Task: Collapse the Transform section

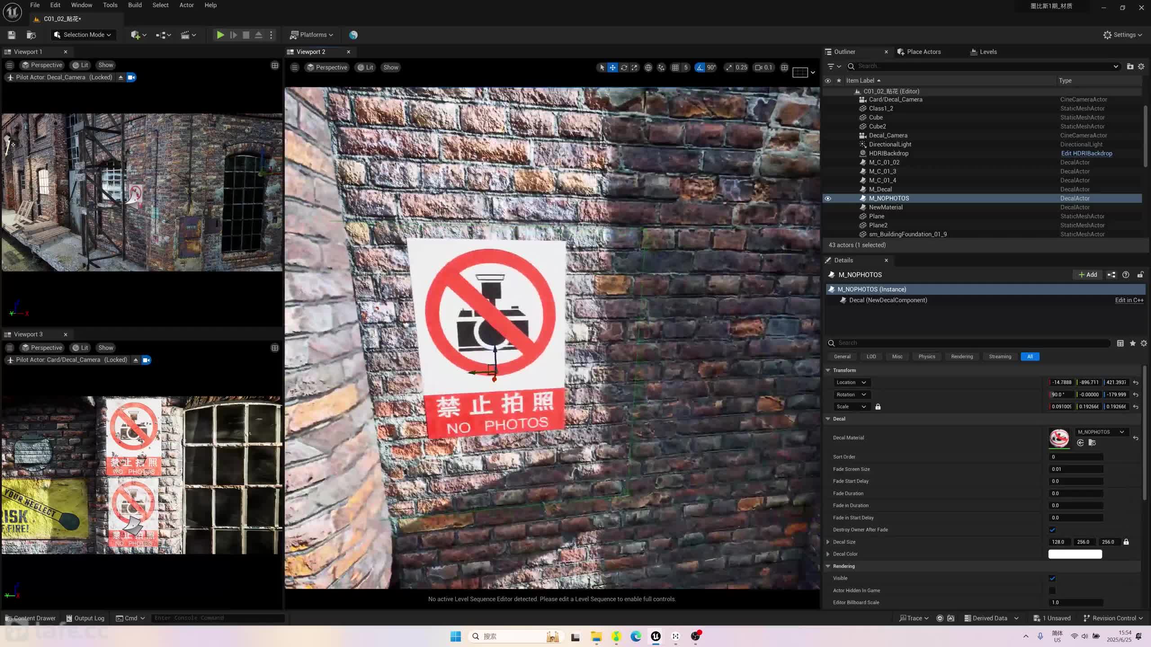Action: point(828,370)
